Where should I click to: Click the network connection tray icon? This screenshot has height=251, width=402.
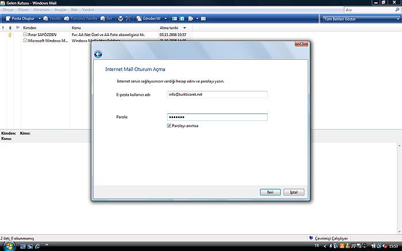pyautogui.click(x=379, y=246)
